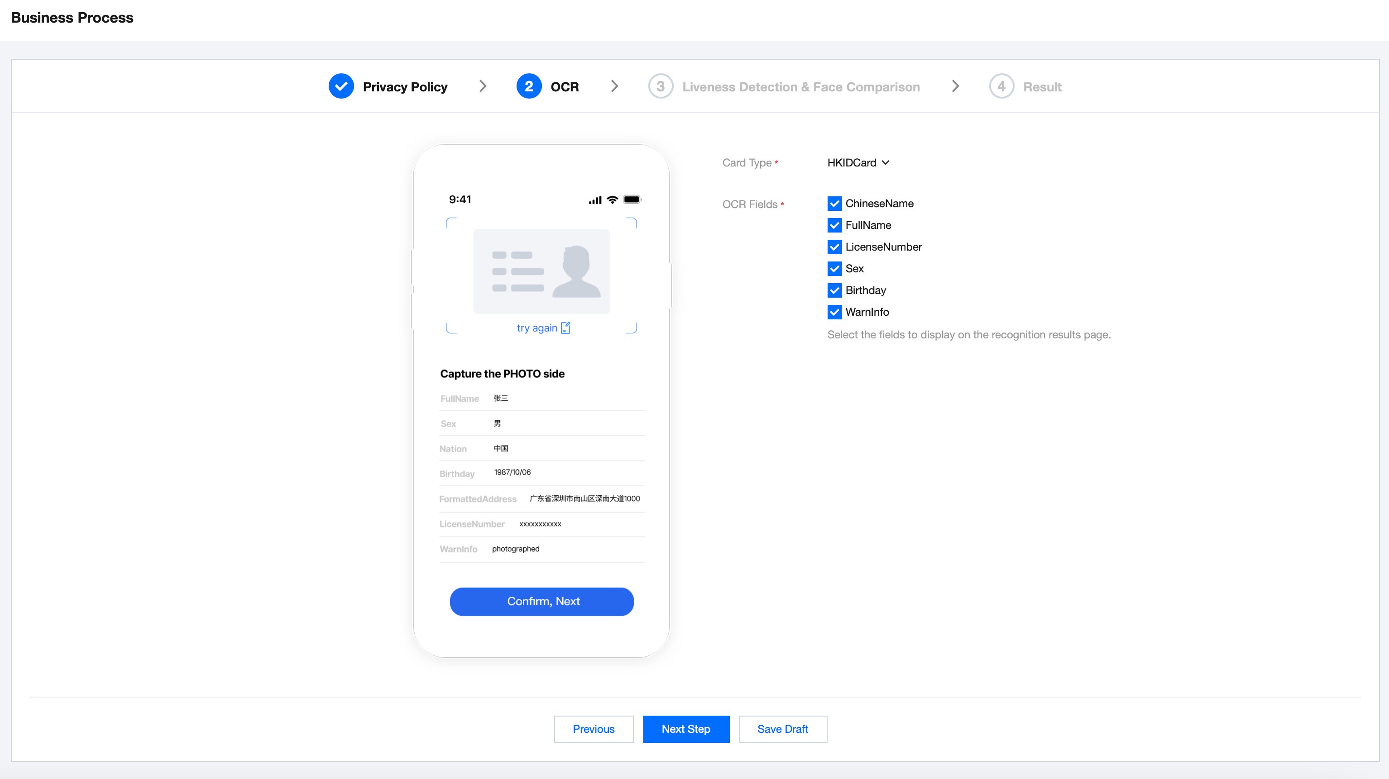Viewport: 1389px width, 779px height.
Task: Click the Next Step button
Action: 685,729
